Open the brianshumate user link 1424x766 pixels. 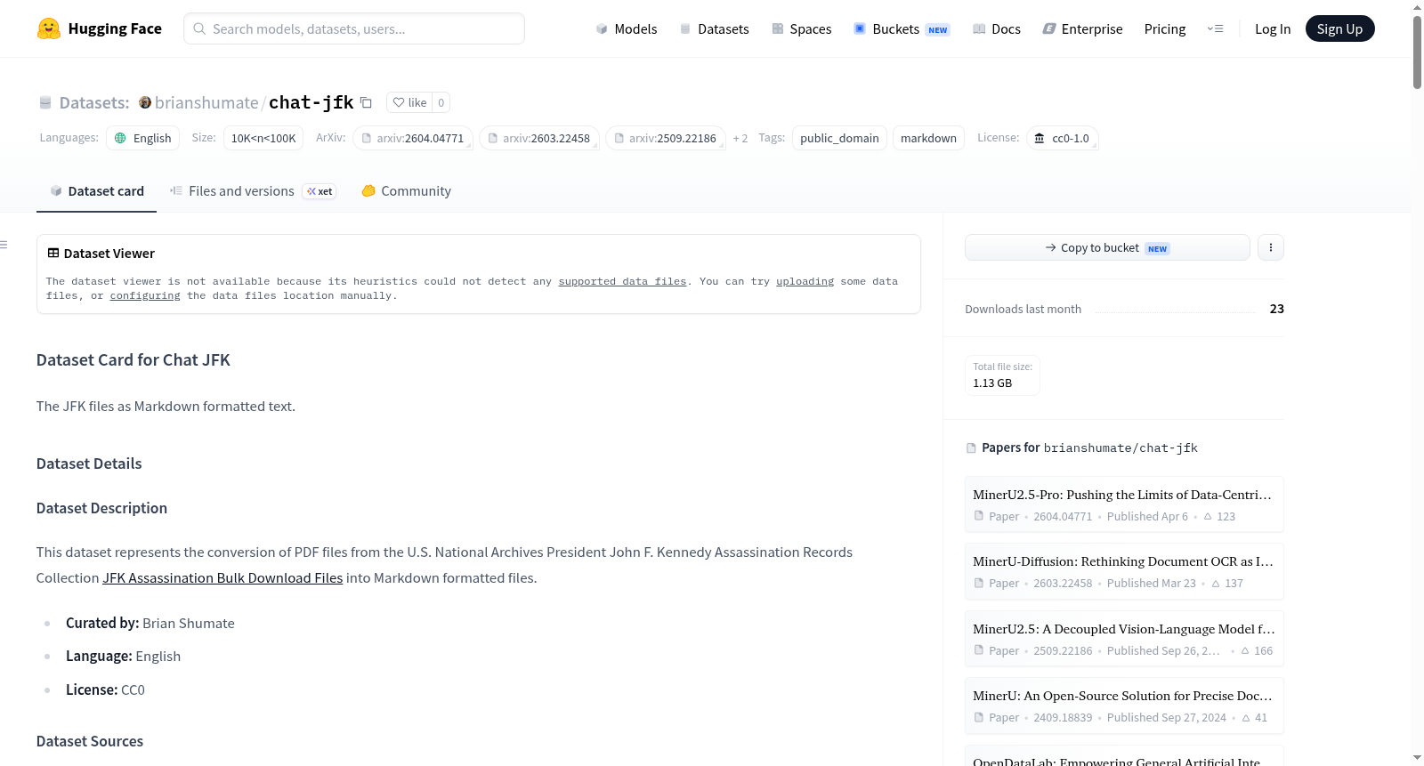point(206,102)
